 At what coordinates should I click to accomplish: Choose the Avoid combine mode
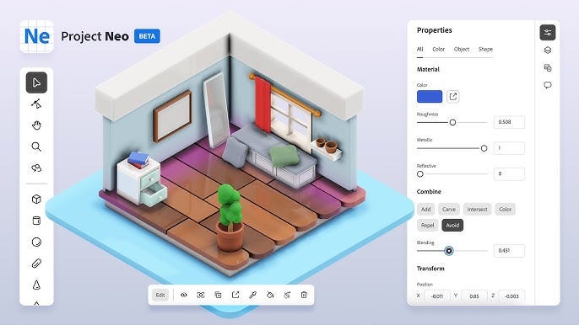click(452, 225)
